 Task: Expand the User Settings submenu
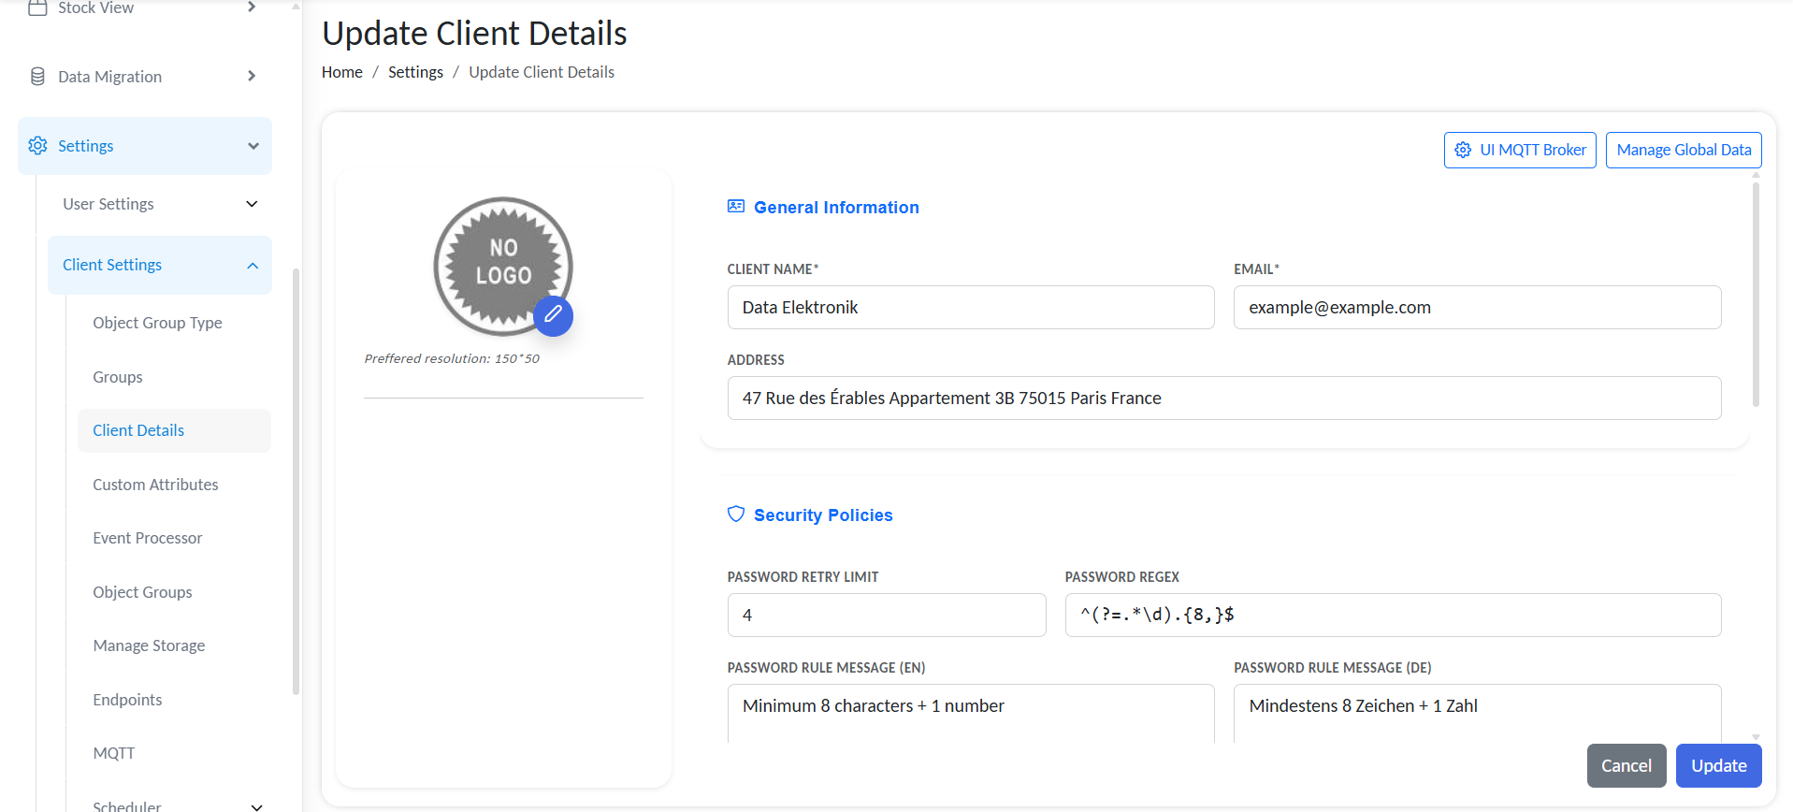[252, 204]
